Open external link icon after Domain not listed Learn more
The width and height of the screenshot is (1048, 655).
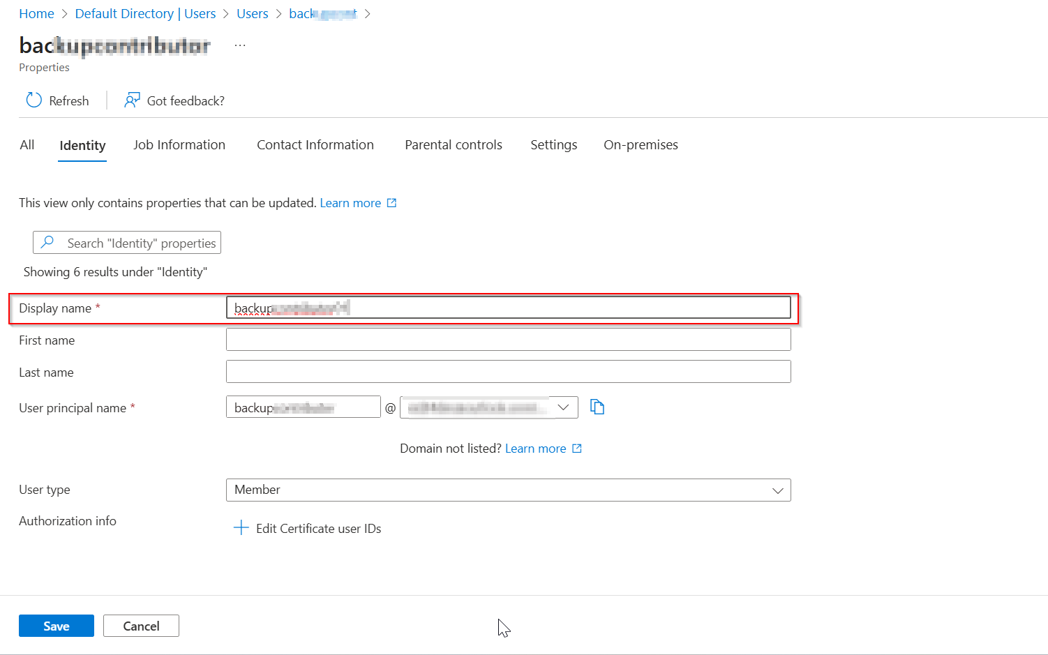[577, 449]
